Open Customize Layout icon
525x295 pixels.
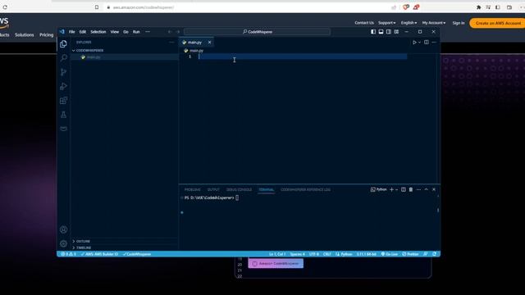pos(396,32)
